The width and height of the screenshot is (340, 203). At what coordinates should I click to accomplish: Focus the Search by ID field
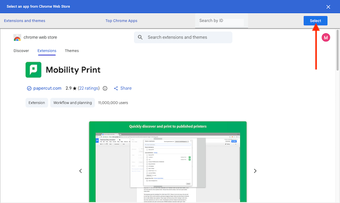[x=221, y=21]
